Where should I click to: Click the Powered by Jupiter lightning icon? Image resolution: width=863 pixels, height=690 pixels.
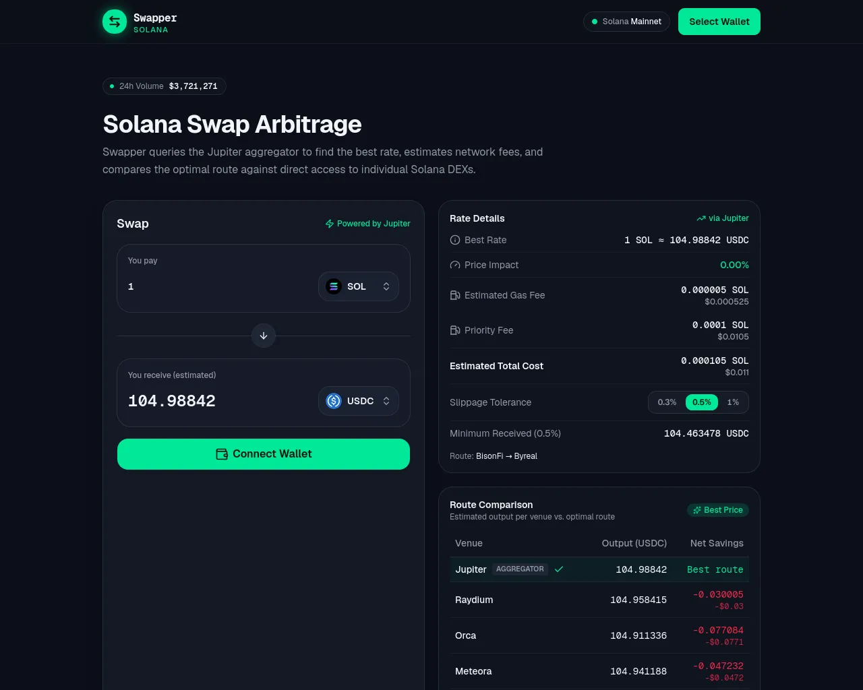point(330,224)
